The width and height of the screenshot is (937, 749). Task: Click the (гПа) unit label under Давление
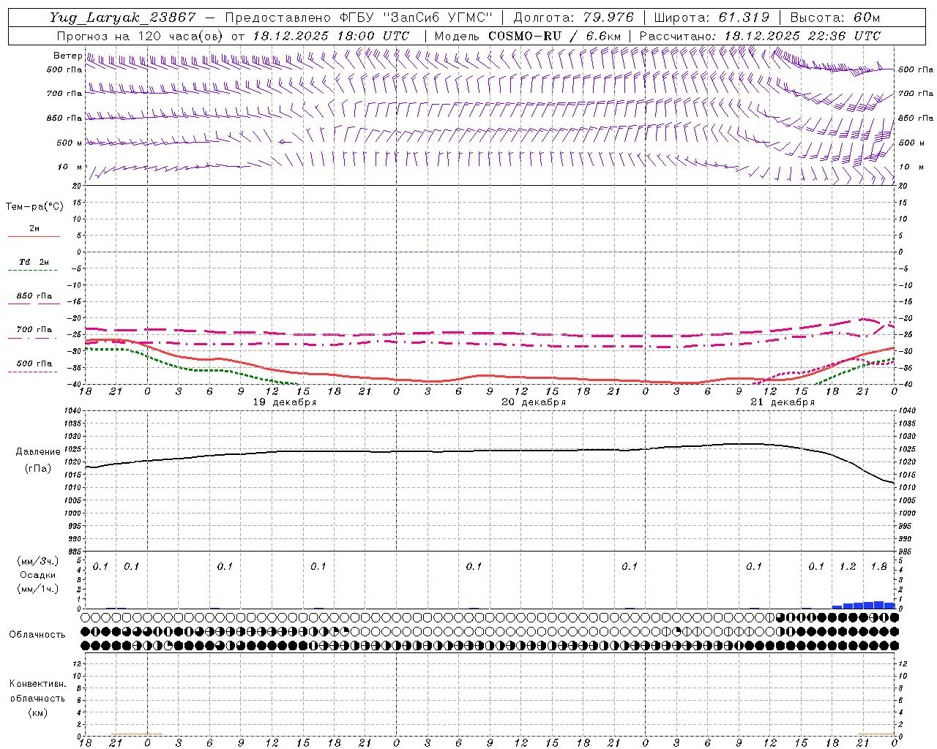(x=38, y=469)
